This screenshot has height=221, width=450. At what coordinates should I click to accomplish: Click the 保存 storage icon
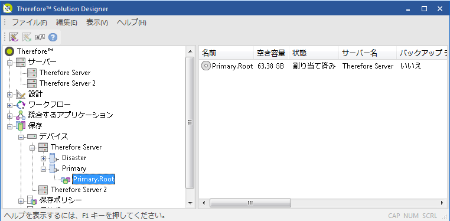(x=21, y=126)
